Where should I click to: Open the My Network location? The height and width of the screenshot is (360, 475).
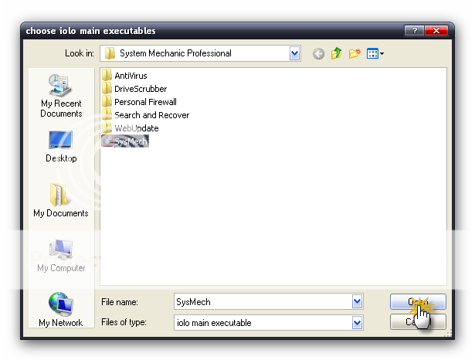tap(61, 309)
